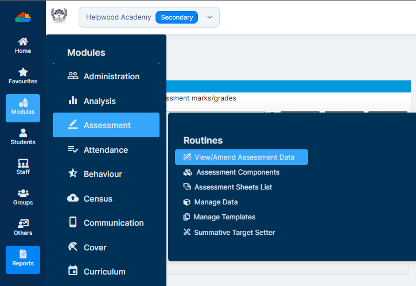Open the Home sidebar icon
This screenshot has height=286, width=416.
coord(23,46)
